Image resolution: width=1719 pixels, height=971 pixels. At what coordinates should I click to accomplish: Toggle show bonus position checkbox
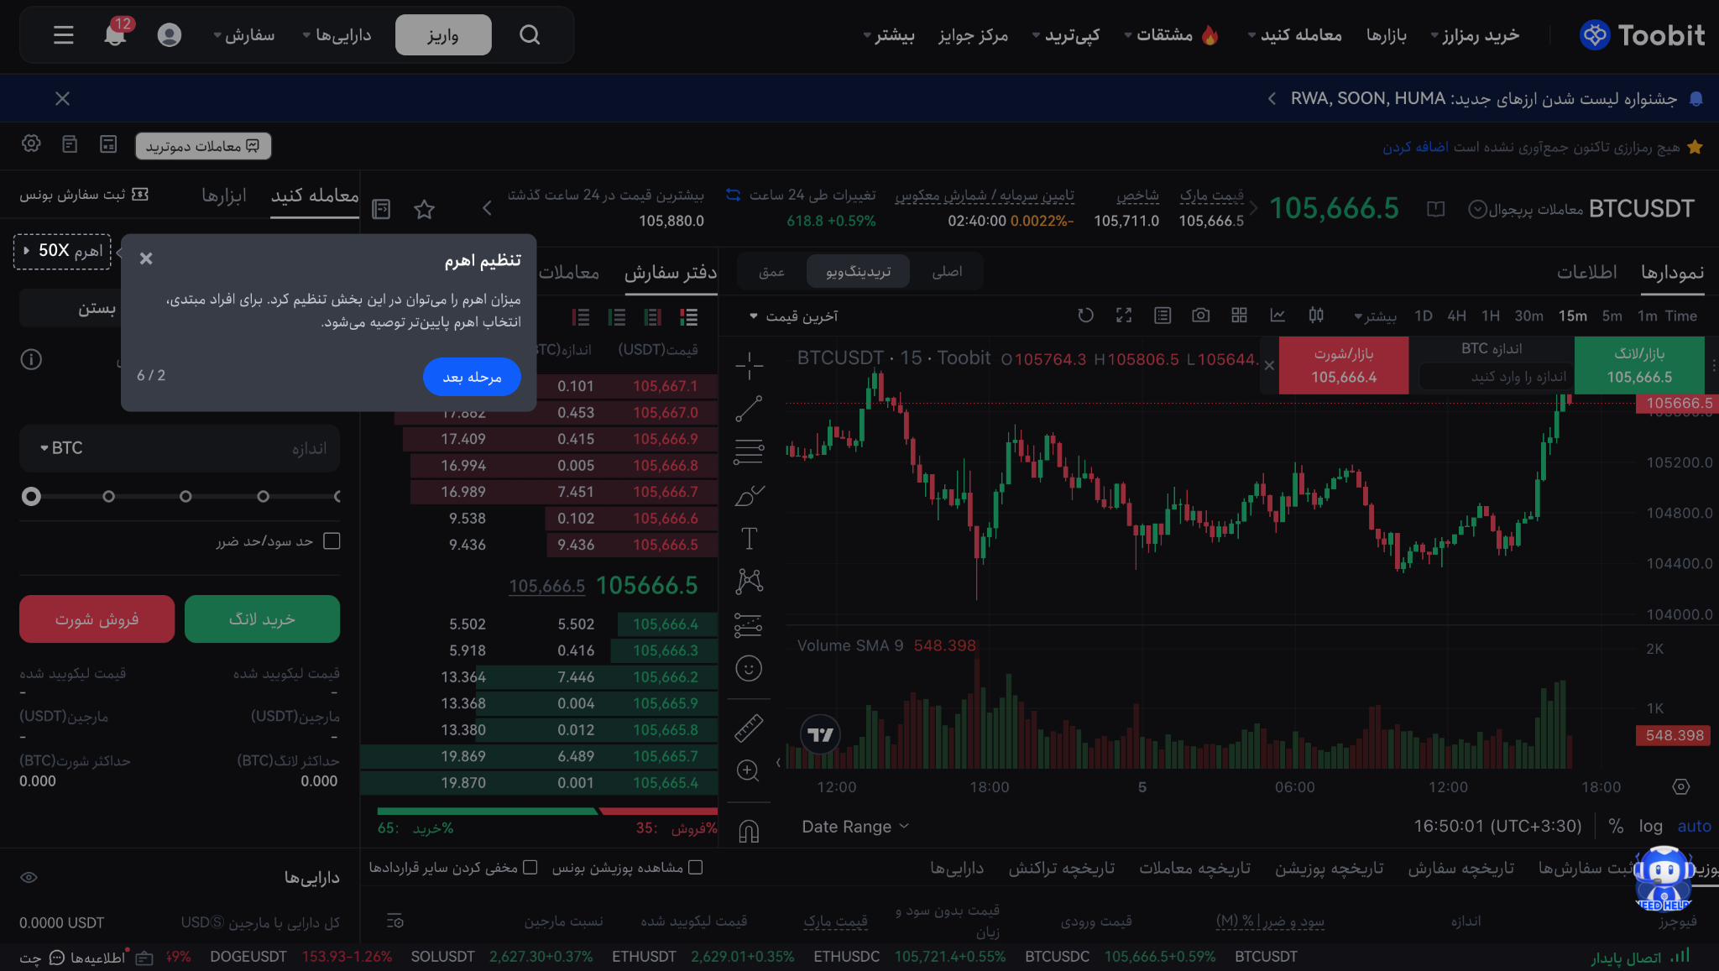[x=695, y=868]
